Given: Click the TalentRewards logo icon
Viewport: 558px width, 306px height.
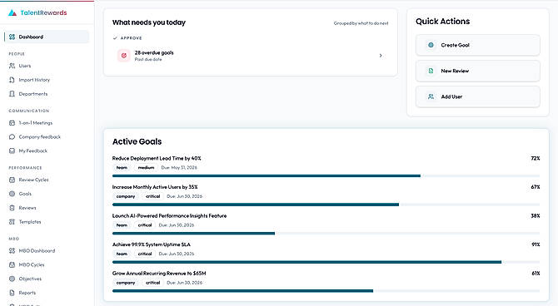Looking at the screenshot, I should tap(12, 12).
